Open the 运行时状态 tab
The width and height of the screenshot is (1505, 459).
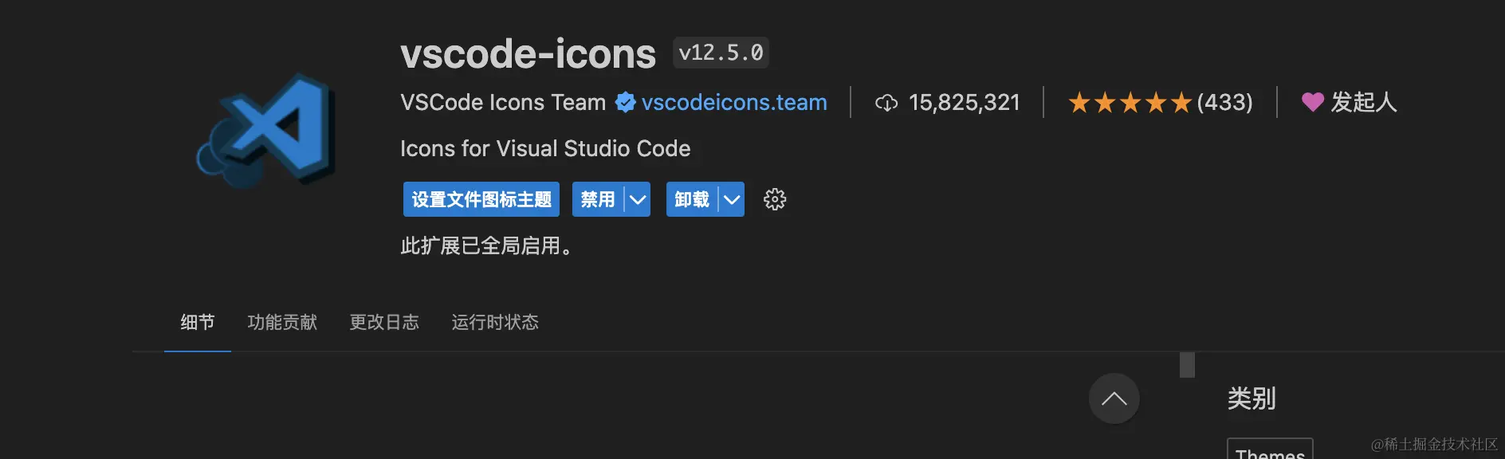(495, 322)
